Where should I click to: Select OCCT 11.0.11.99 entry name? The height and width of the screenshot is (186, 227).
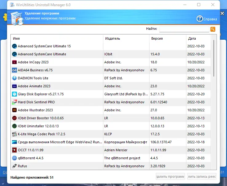pos(30,150)
